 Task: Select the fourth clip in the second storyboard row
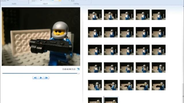143,32
